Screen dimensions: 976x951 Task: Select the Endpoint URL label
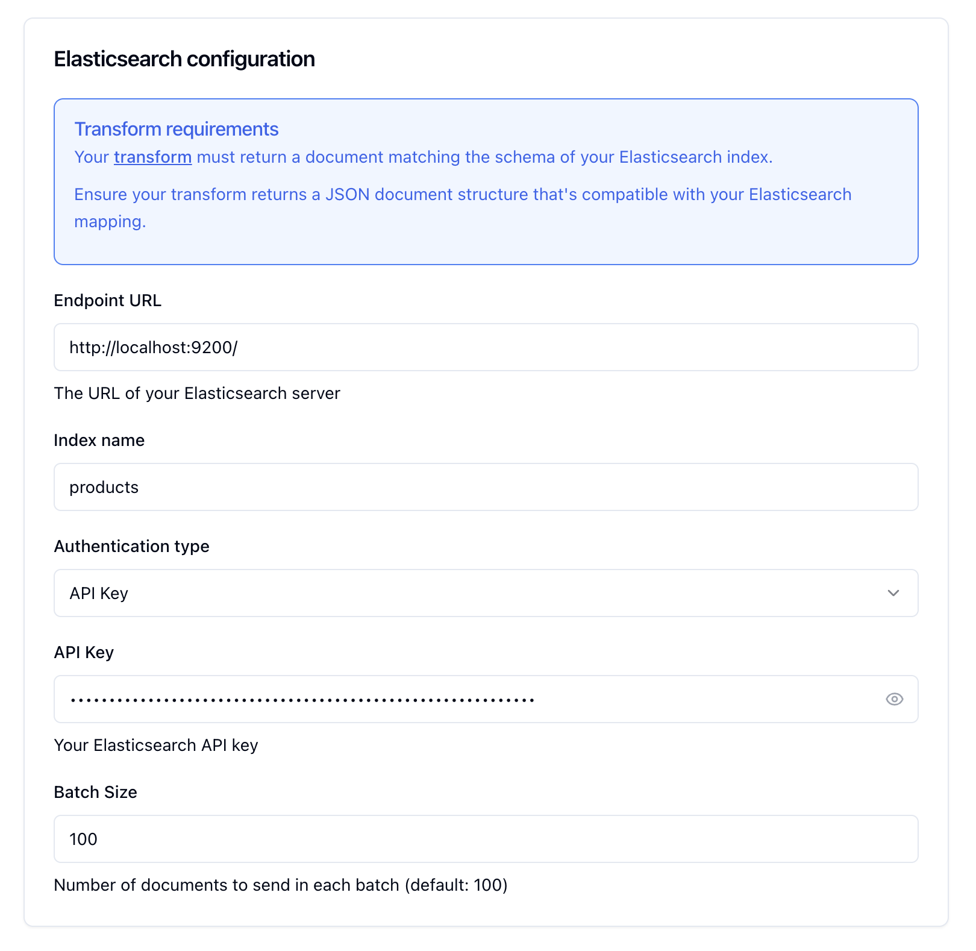[107, 301]
